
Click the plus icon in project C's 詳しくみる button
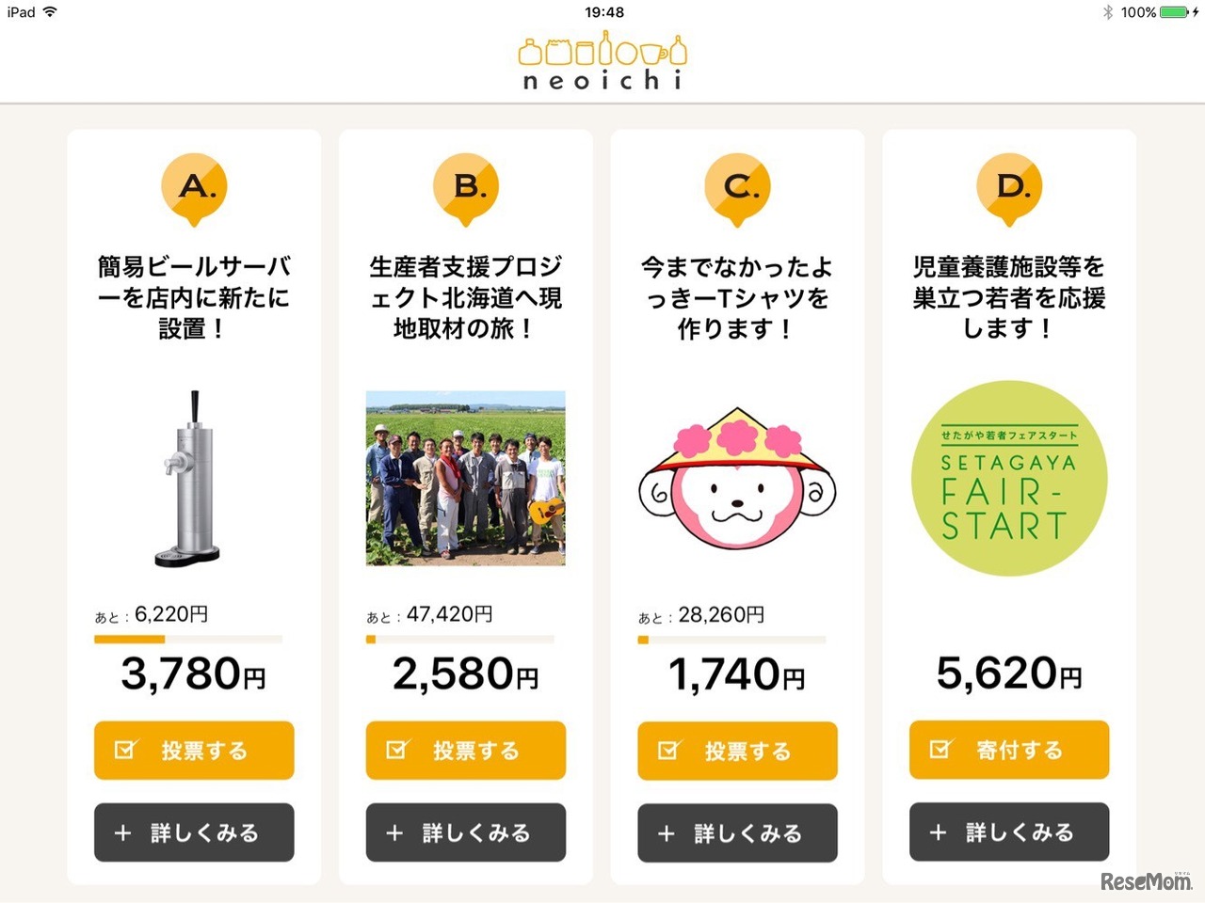pos(667,832)
